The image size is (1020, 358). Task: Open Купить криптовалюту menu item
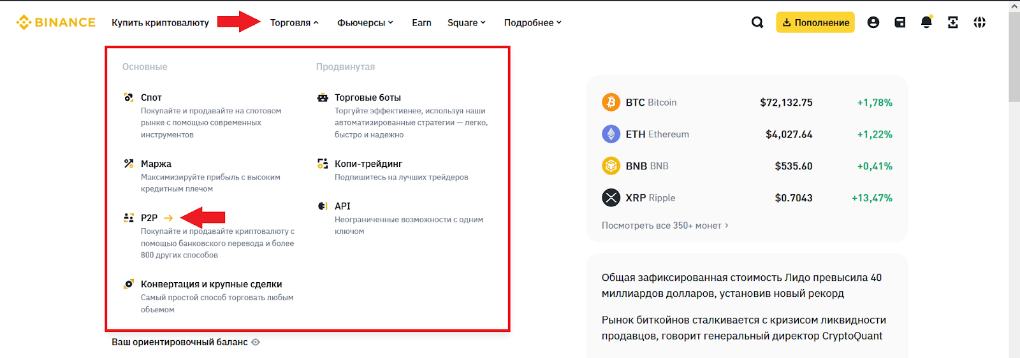coord(160,22)
